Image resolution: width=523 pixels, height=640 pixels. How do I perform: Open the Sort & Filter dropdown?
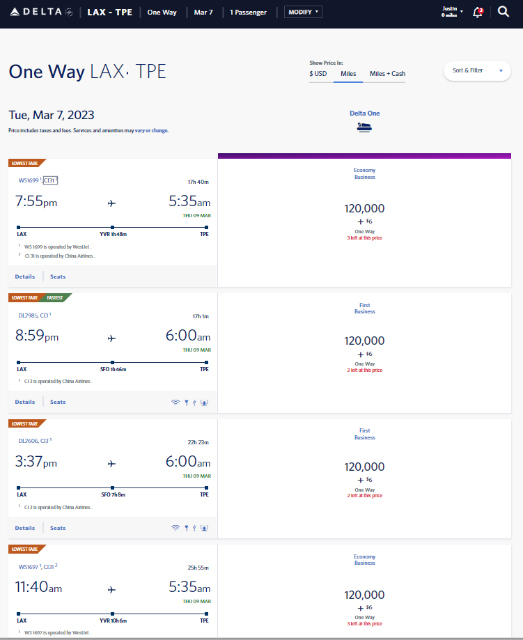point(477,70)
